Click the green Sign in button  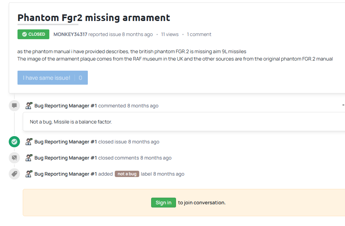pyautogui.click(x=163, y=203)
